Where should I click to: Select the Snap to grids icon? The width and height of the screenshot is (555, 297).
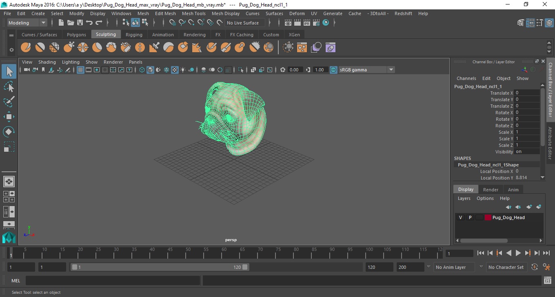click(x=173, y=23)
